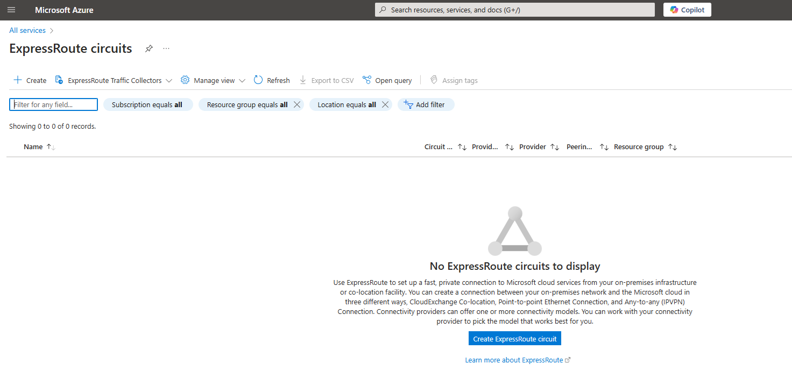Screen dimensions: 792x391
Task: Open the Add filter dropdown
Action: tap(426, 104)
